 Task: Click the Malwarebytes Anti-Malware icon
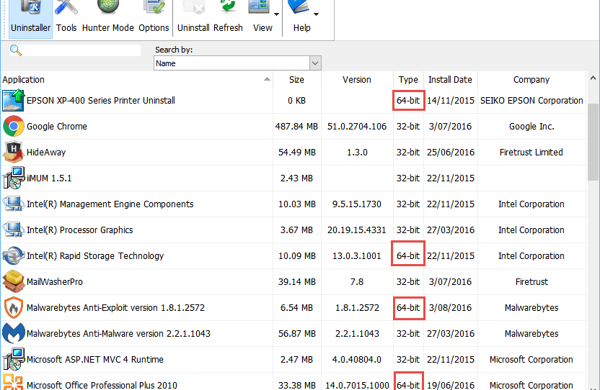[x=14, y=333]
